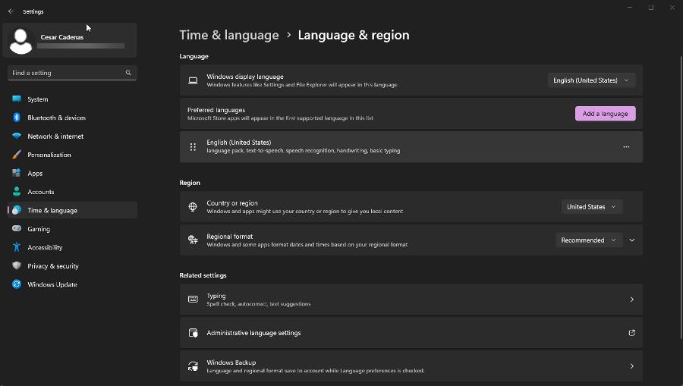683x386 pixels.
Task: Click the drag handle beside English (United States)
Action: click(x=193, y=147)
